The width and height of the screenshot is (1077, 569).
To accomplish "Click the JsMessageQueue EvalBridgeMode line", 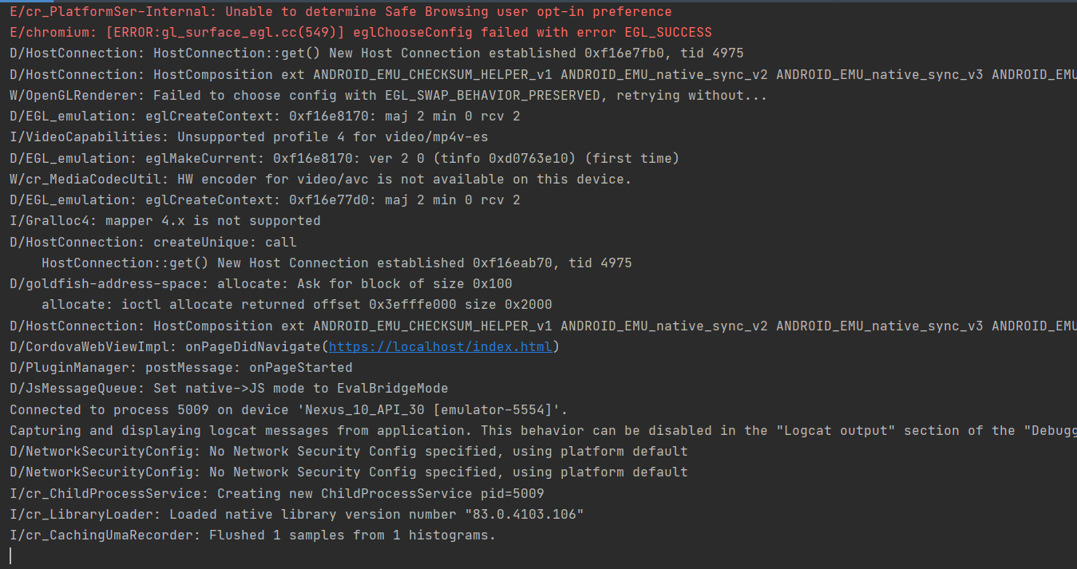I will coord(229,389).
